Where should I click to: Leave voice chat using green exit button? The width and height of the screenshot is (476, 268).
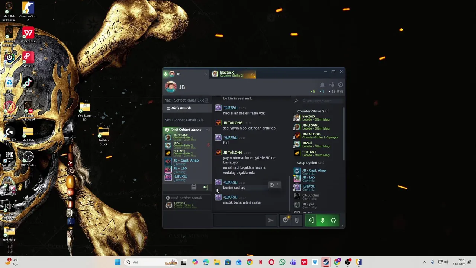tap(311, 220)
